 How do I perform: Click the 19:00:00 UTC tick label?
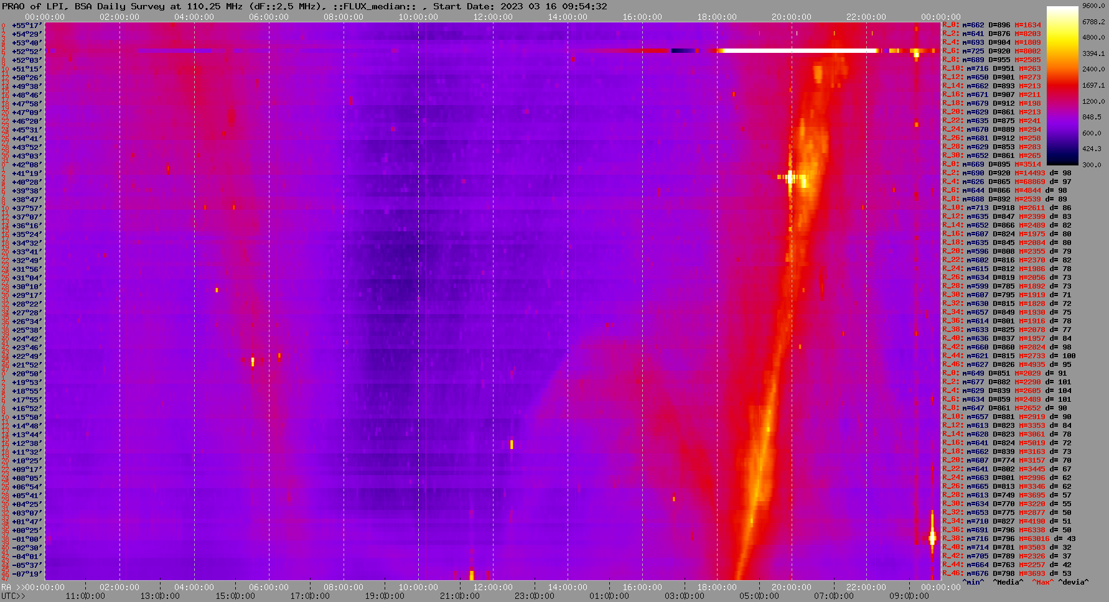tap(385, 596)
